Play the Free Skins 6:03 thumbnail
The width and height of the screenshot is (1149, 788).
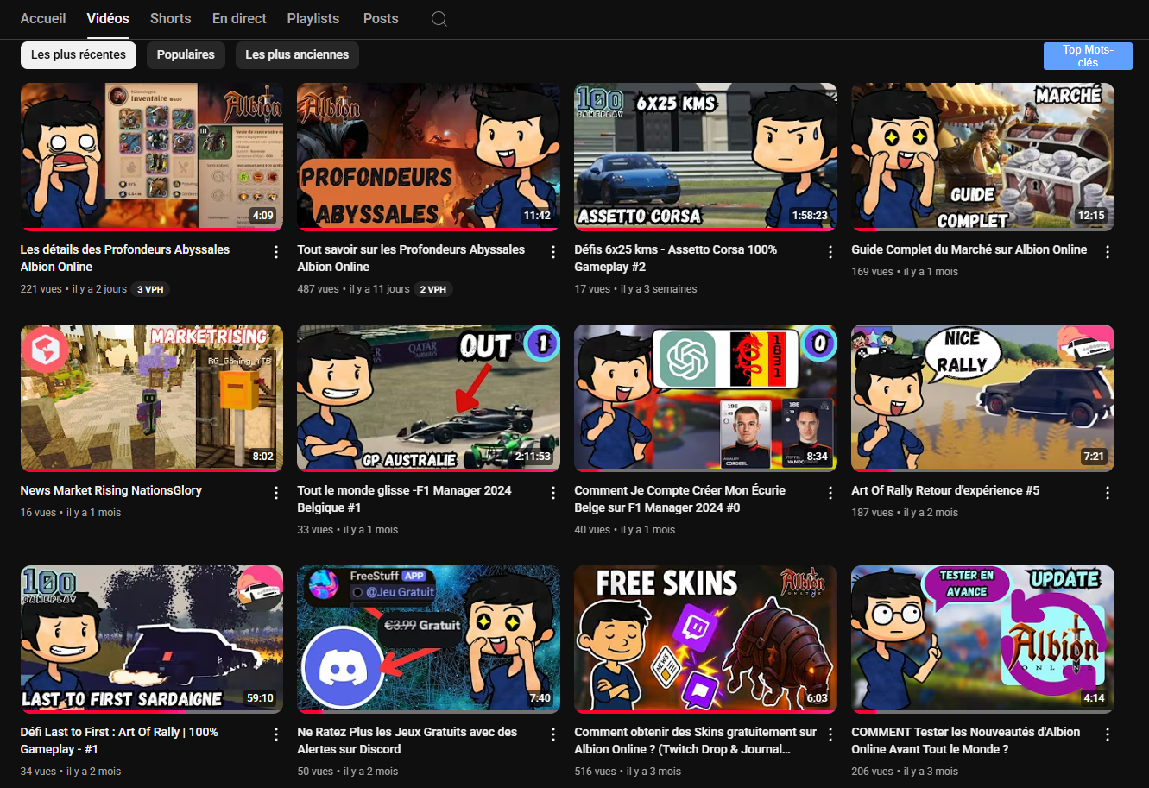(x=705, y=640)
